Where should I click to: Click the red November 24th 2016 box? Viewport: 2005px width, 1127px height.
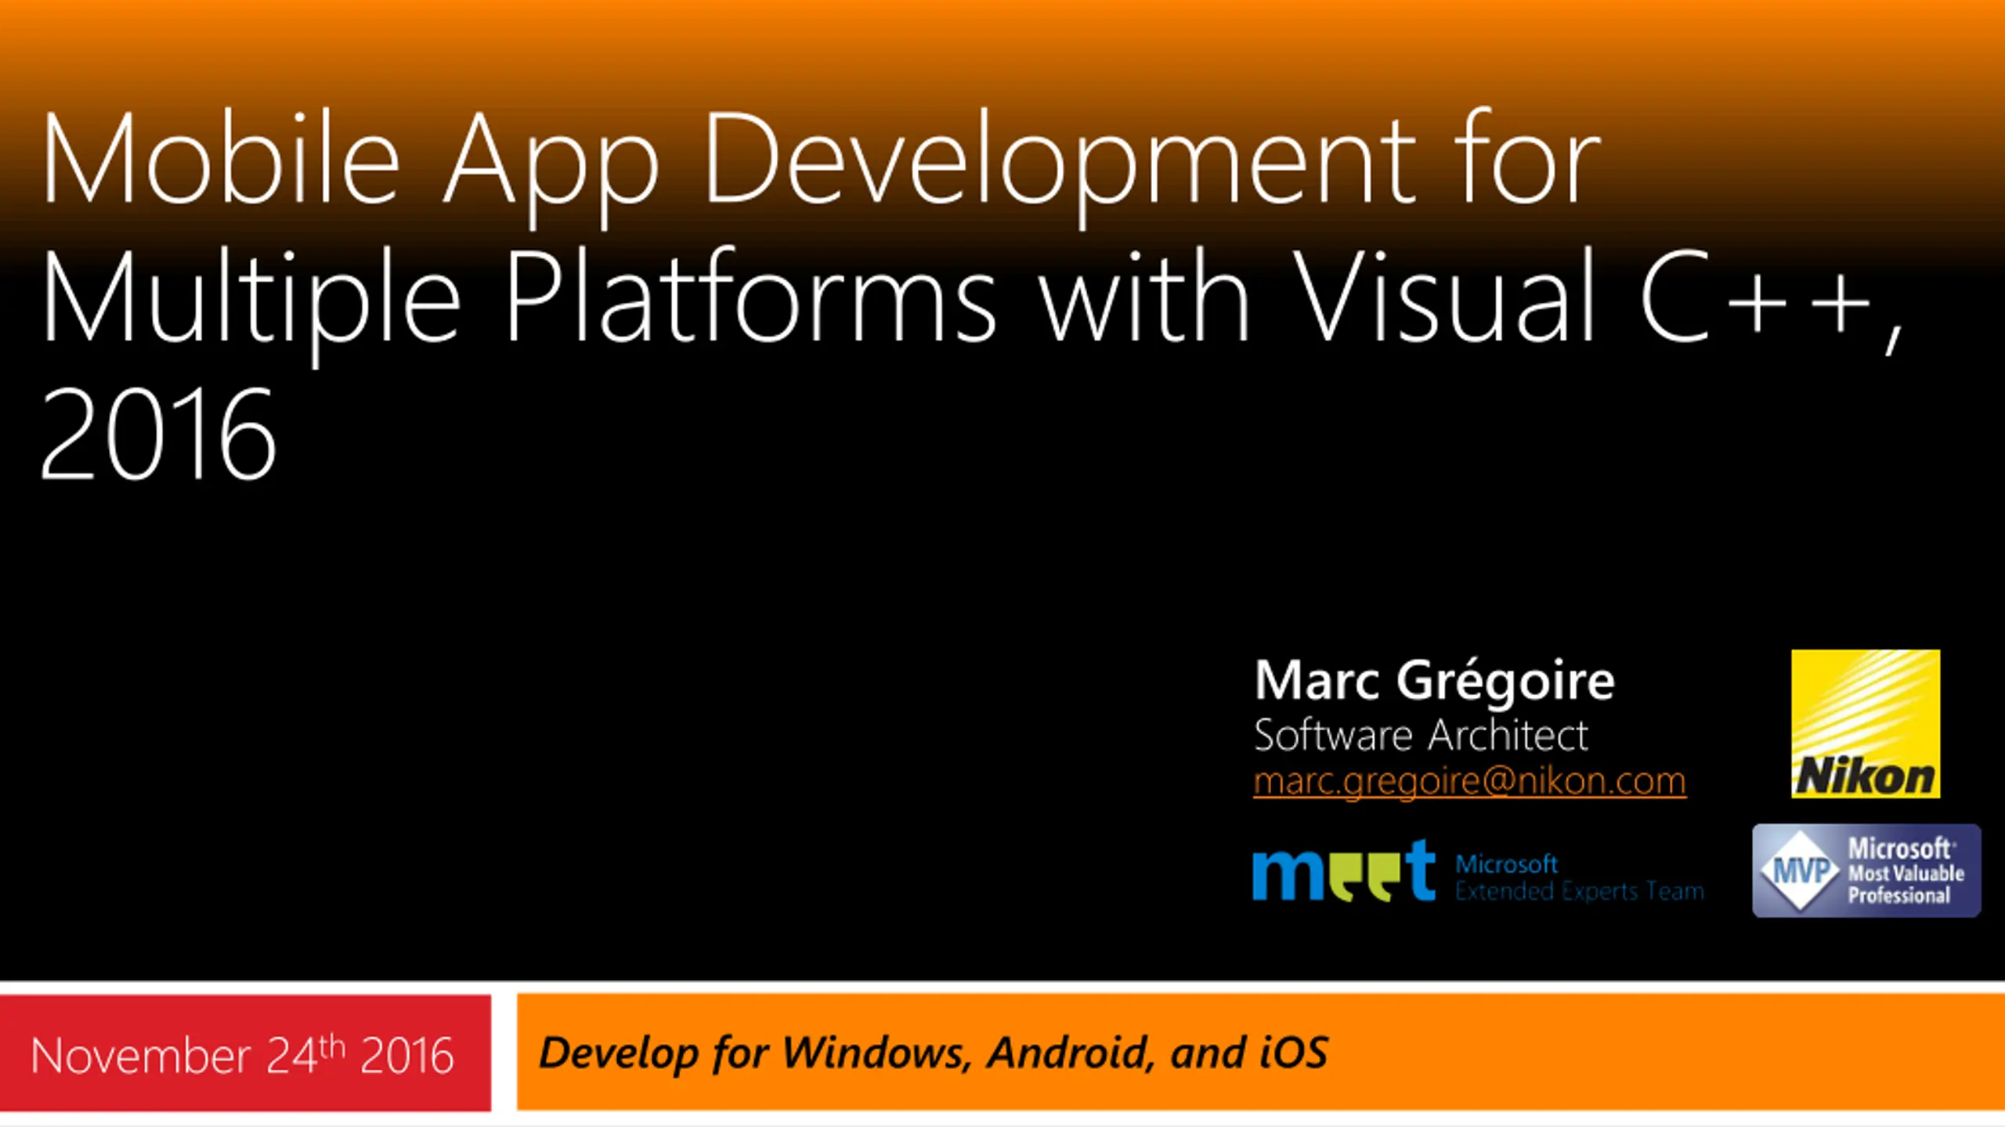point(245,1053)
